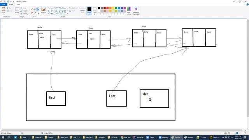Click the Cut scissors button
The image size is (249, 140).
pos(9,8)
